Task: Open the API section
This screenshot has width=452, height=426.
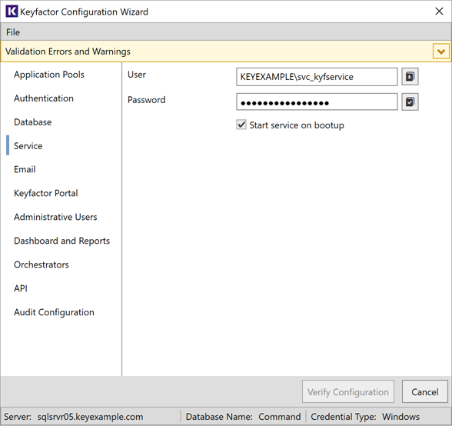Action: tap(21, 288)
